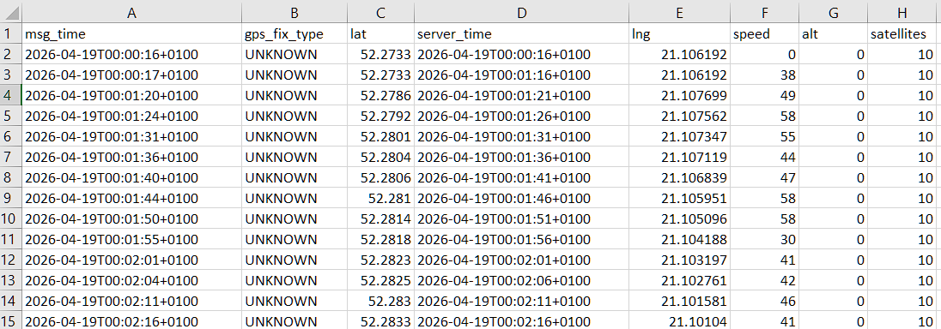Select msg_time cell 2026-04-19T00:00:16+0100

coord(131,55)
